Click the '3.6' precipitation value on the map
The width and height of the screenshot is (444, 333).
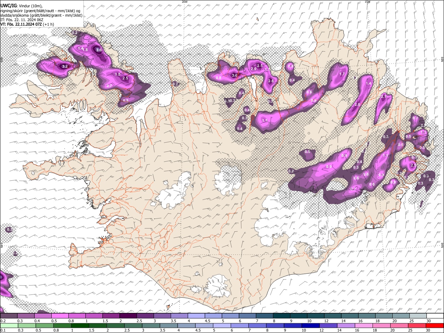(x=99, y=50)
